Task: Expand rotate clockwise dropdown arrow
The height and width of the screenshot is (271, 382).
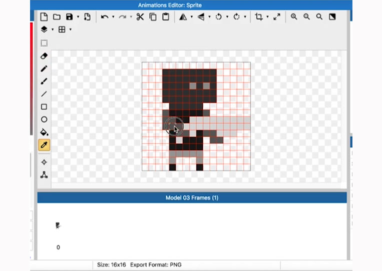Action: tap(245, 17)
